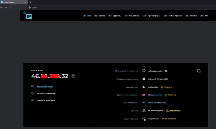Click the Осло, Норвегия location link
216x129 pixels.
click(x=154, y=95)
